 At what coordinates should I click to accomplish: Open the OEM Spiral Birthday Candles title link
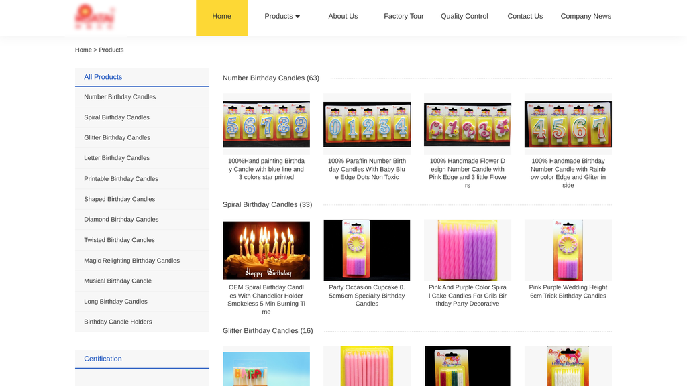(266, 300)
